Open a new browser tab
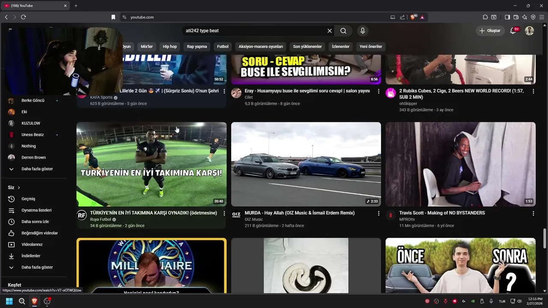This screenshot has width=548, height=308. coord(76,6)
